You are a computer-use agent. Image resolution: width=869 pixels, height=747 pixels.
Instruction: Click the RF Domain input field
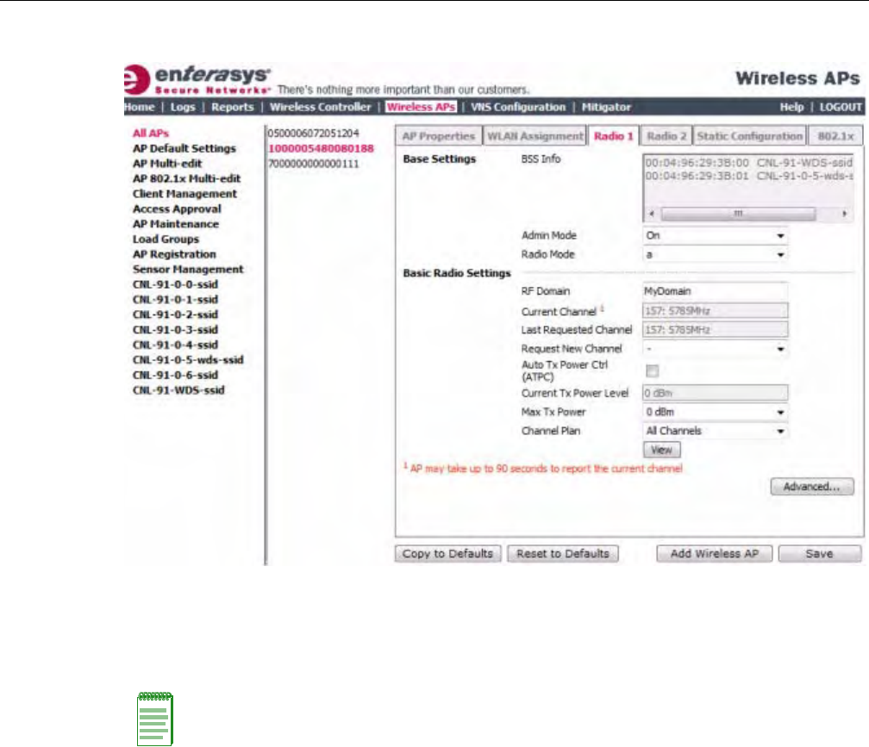pyautogui.click(x=715, y=291)
